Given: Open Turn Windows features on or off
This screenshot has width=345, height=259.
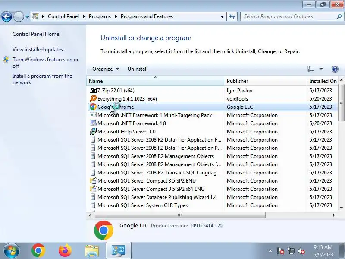Looking at the screenshot, I should 46,63.
